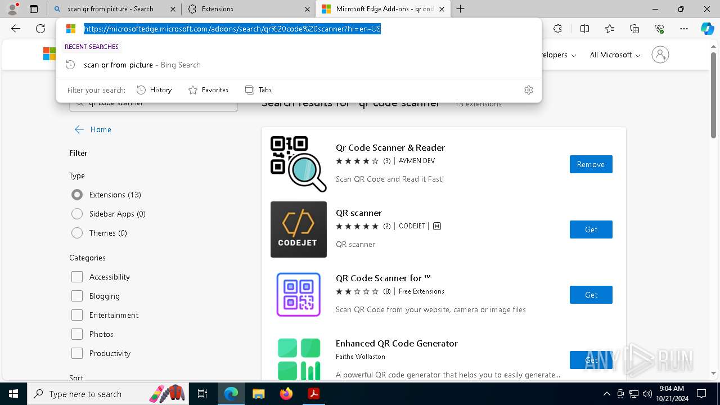720x405 pixels.
Task: Check the Entertainment category box
Action: click(77, 315)
